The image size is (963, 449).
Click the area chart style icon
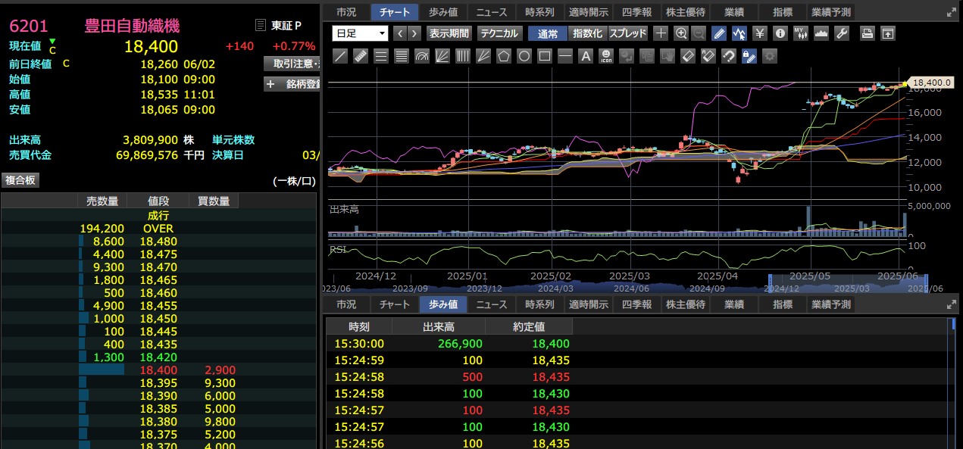point(821,33)
